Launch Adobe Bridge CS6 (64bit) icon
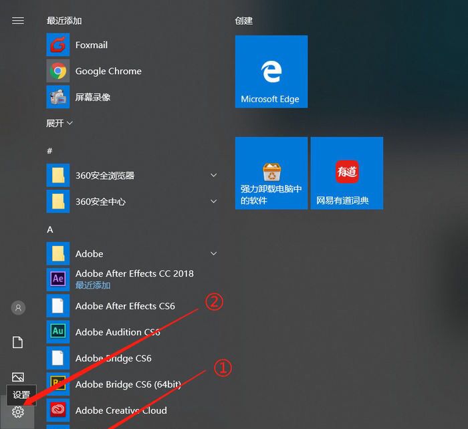Screen dimensions: 468x429 pos(58,384)
